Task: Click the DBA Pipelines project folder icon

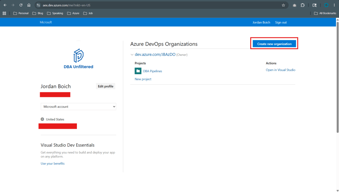Action: [138, 71]
